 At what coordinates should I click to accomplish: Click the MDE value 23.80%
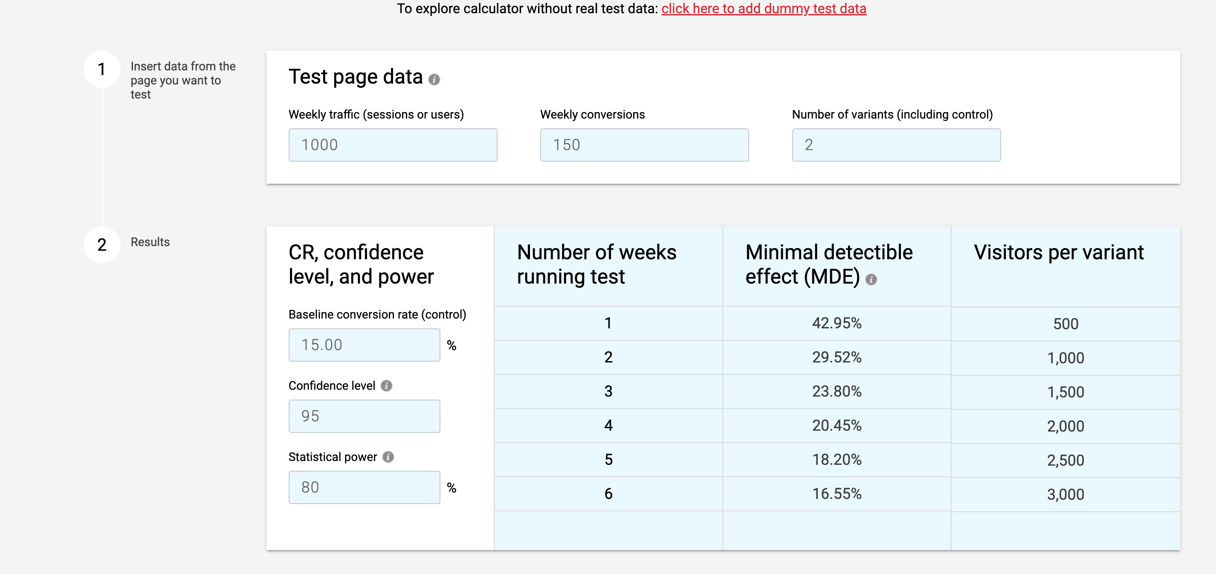pos(837,391)
